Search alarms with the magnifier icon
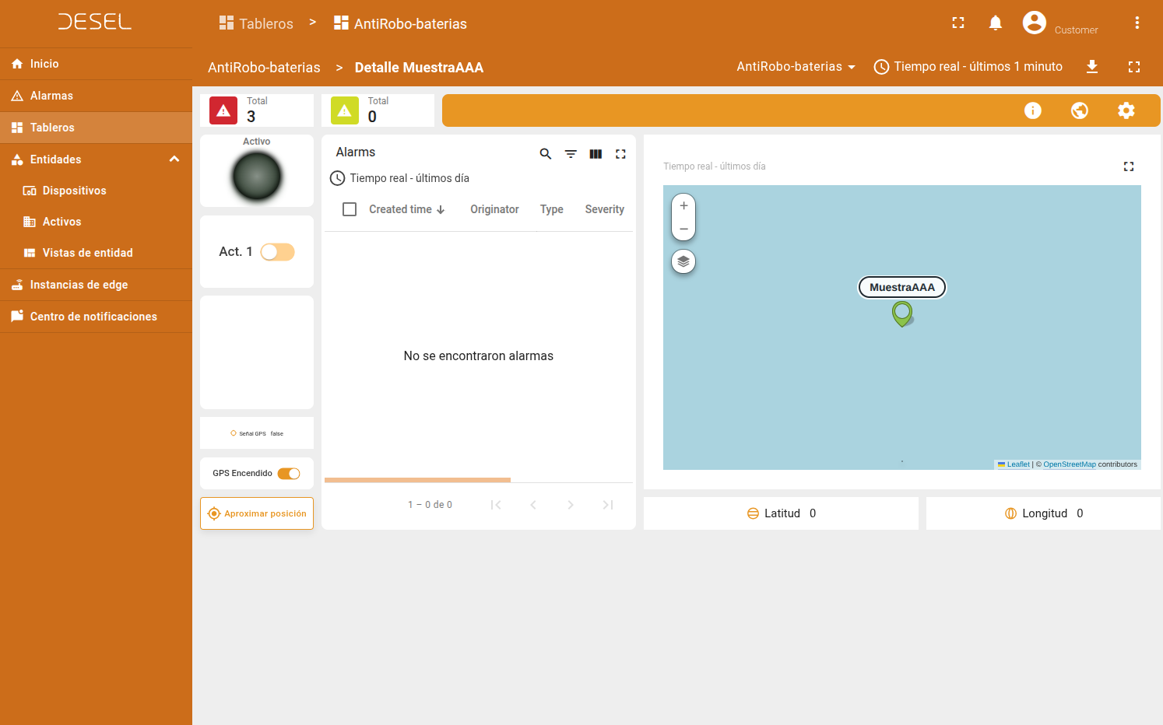The width and height of the screenshot is (1163, 725). pos(546,154)
